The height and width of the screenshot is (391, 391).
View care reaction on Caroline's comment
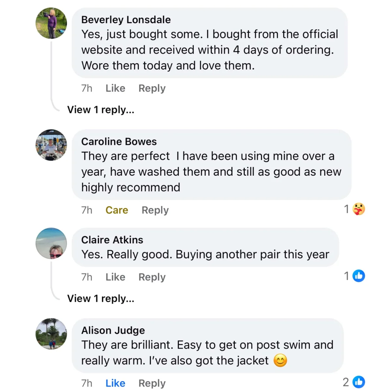tap(359, 209)
